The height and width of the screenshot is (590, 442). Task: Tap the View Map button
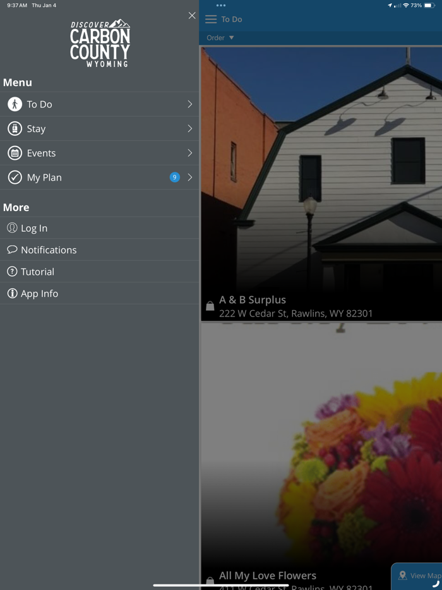[417, 576]
